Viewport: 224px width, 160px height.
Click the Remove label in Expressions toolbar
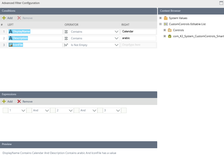click(x=27, y=102)
